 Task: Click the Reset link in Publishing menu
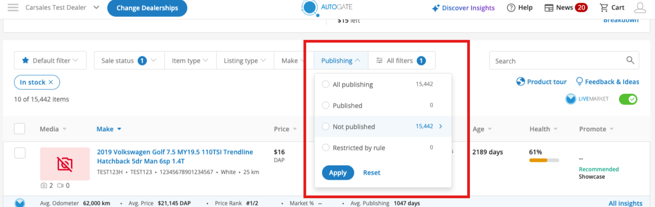click(x=371, y=173)
